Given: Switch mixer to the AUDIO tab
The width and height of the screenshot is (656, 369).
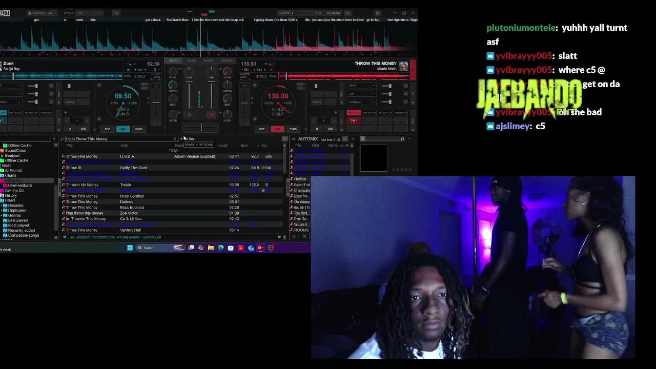Looking at the screenshot, I should pyautogui.click(x=173, y=60).
